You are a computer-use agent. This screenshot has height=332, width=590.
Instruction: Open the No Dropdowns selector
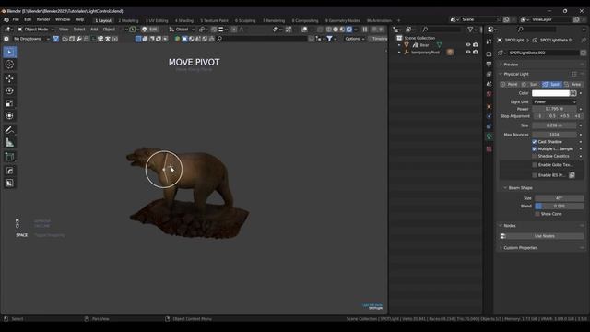[30, 39]
